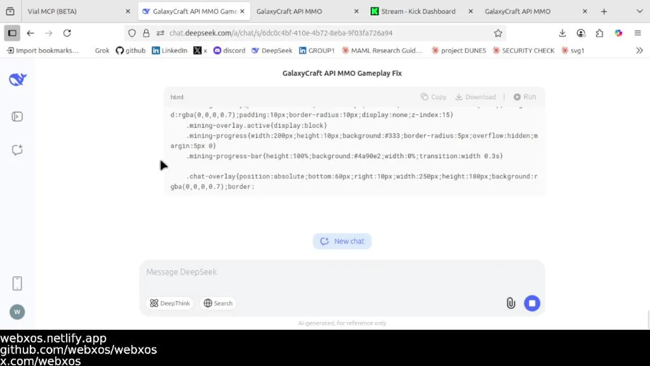Toggle the DeepThink mode
Viewport: 650px width, 366px height.
(170, 303)
